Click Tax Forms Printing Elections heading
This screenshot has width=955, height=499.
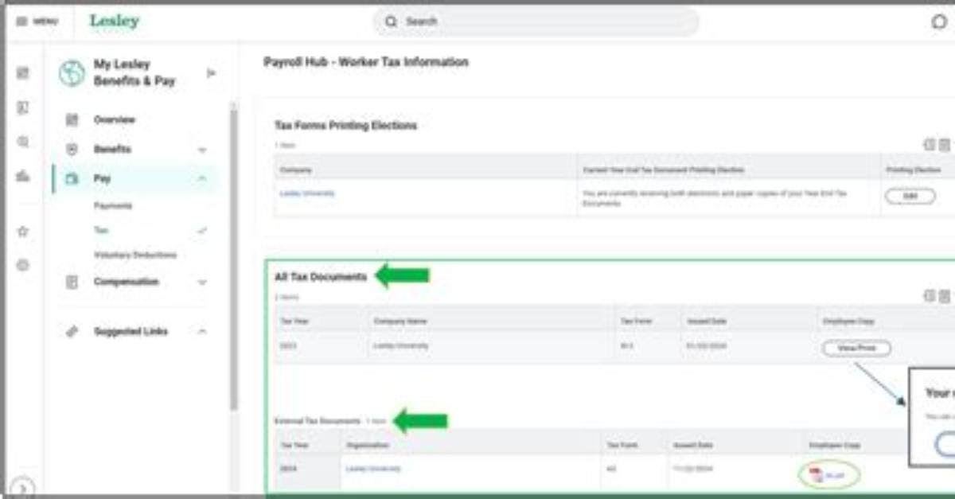point(345,126)
